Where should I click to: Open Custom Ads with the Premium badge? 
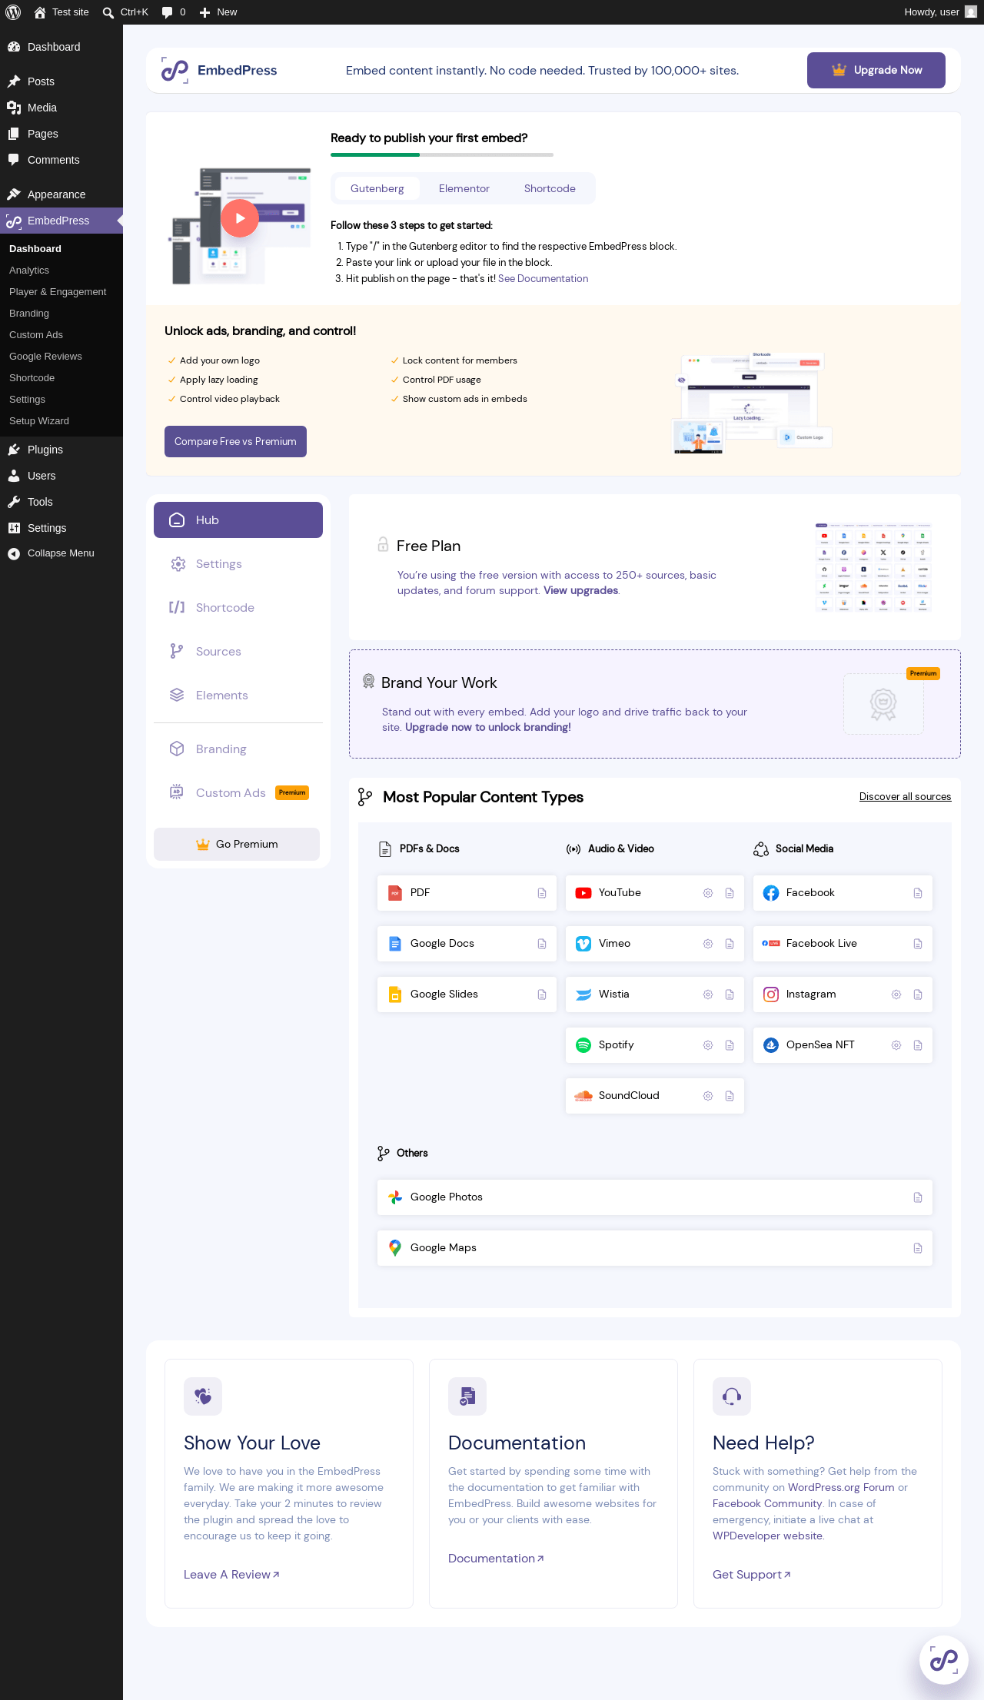pyautogui.click(x=238, y=793)
